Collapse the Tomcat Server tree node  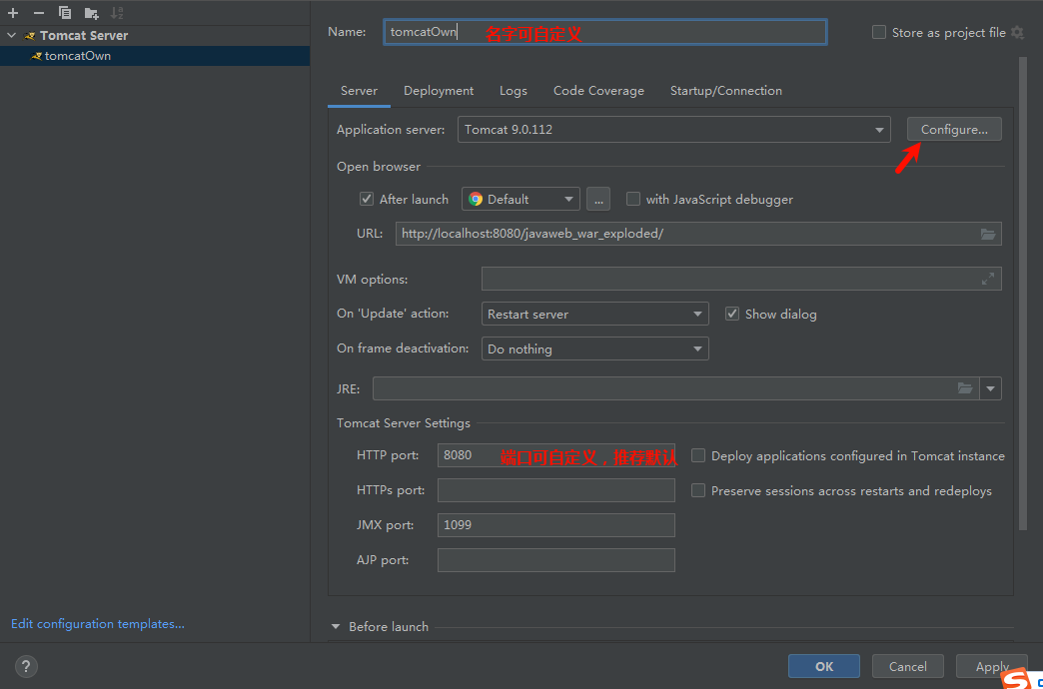pyautogui.click(x=11, y=35)
